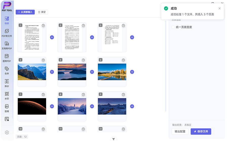
Task: Click 从顶部插入 button
Action: [25, 12]
